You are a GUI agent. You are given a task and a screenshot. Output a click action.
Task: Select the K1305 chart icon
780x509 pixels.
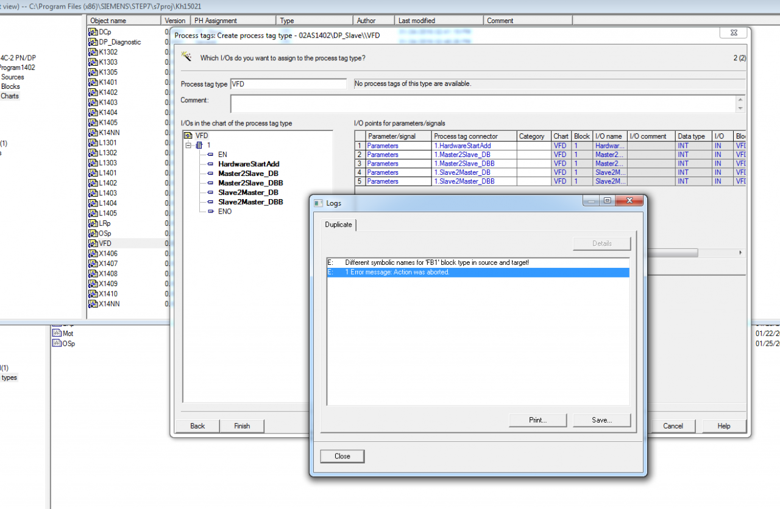point(93,72)
